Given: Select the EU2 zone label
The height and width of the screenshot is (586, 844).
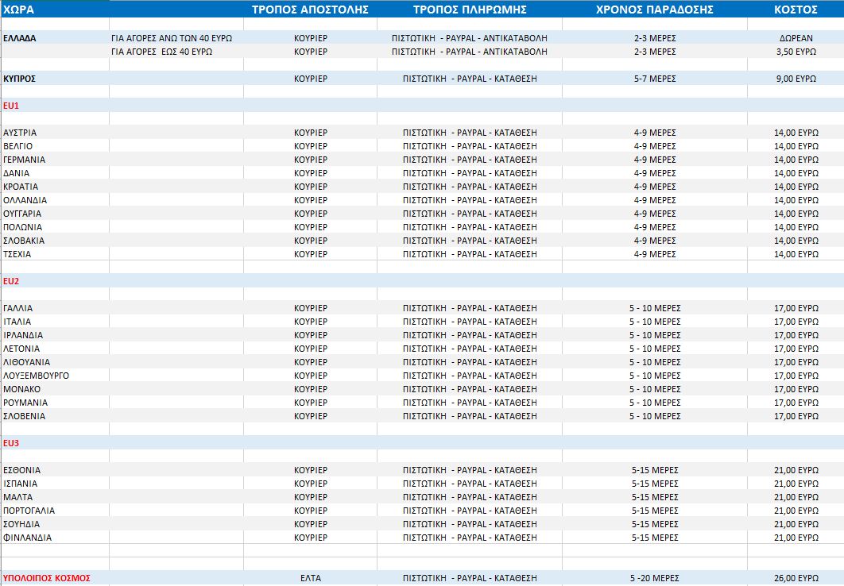Looking at the screenshot, I should coord(11,281).
